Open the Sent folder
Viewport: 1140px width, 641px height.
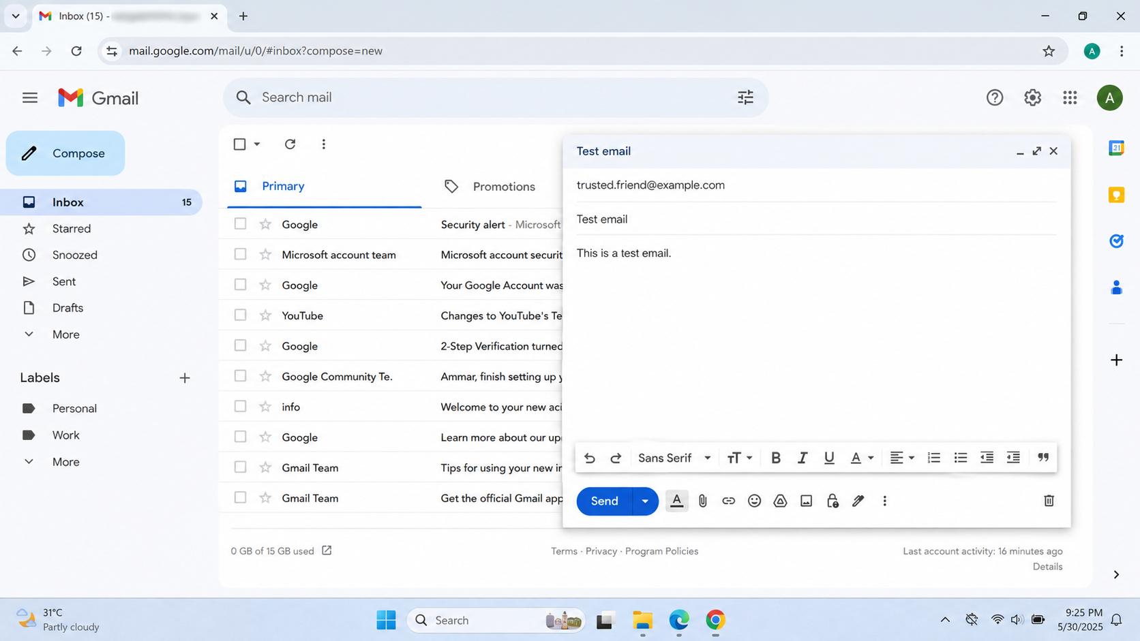[x=64, y=281]
